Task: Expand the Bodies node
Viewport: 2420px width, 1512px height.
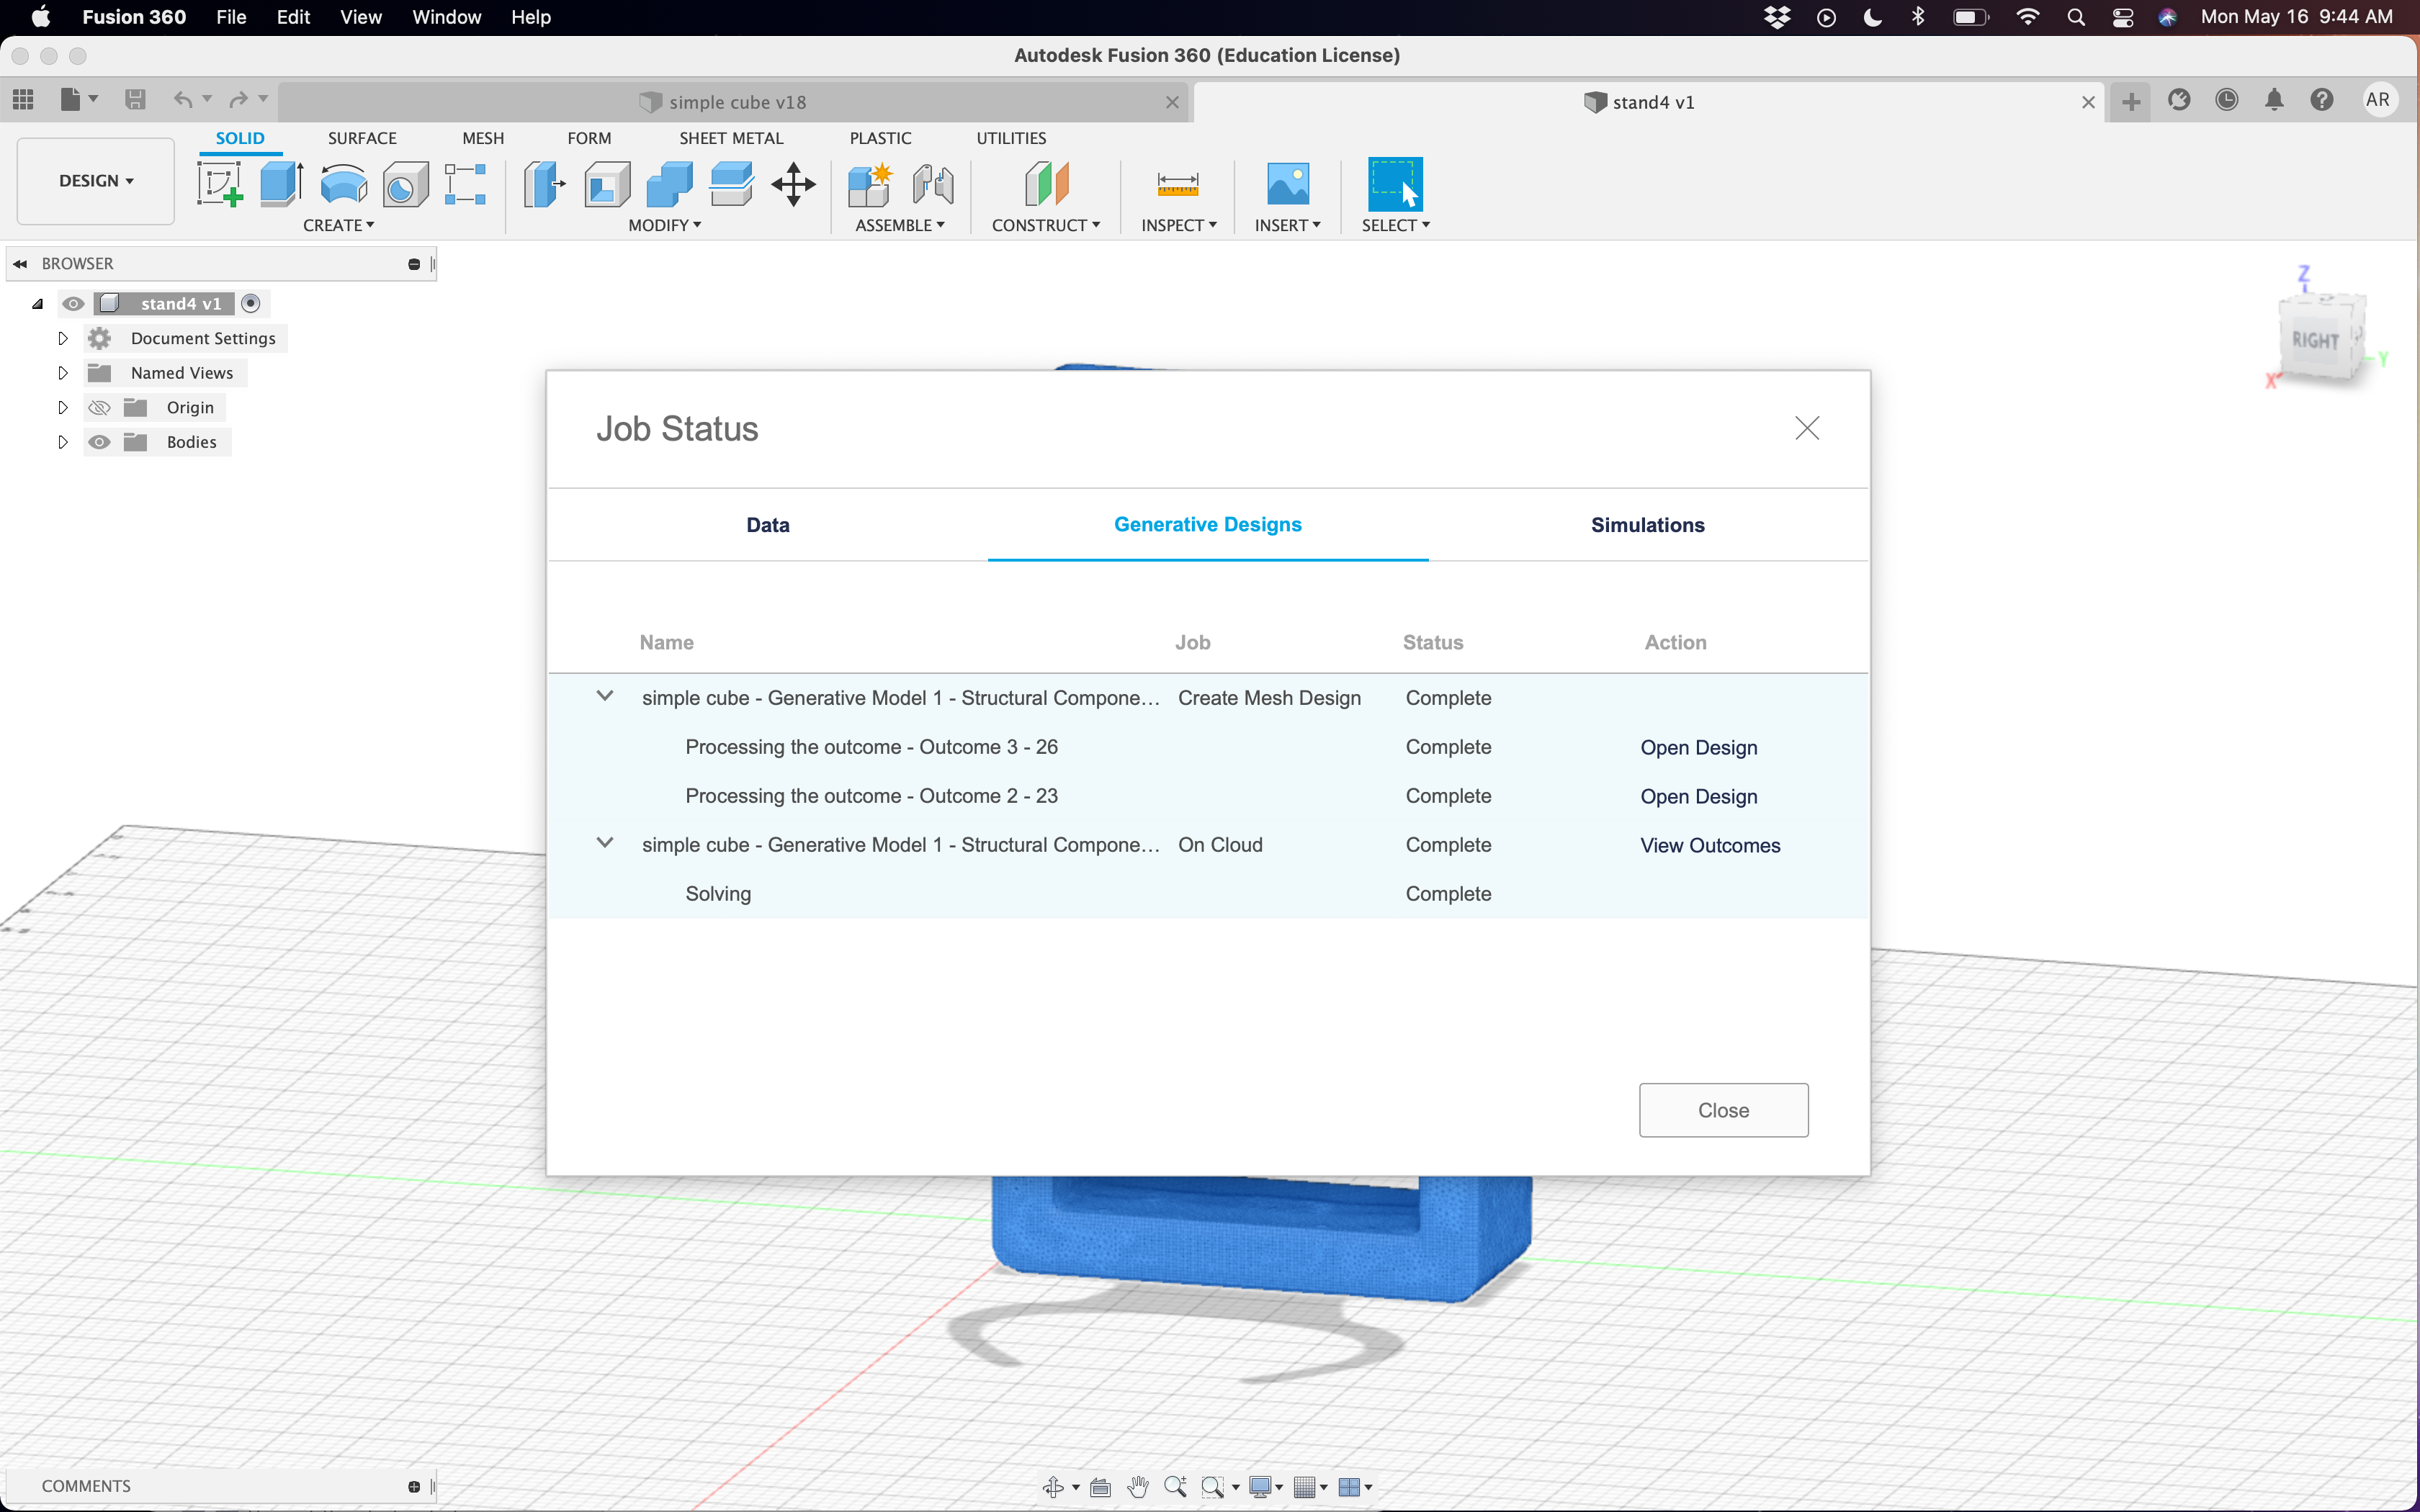Action: coord(62,442)
